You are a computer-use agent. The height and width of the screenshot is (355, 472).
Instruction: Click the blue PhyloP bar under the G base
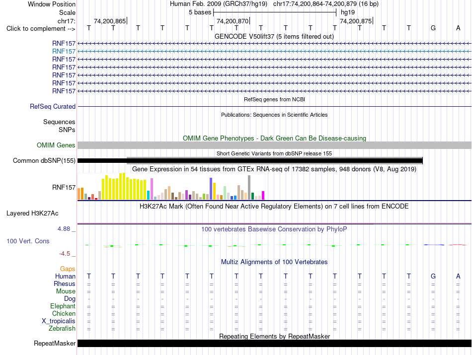[434, 245]
